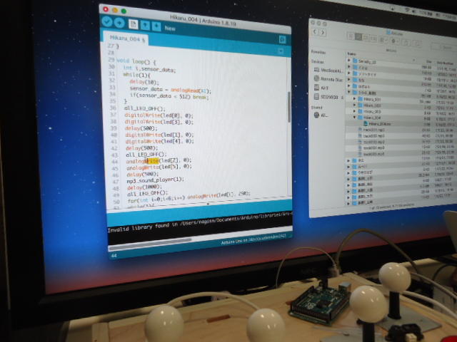Click the Finder forward arrow button
The image size is (457, 342).
pyautogui.click(x=323, y=32)
